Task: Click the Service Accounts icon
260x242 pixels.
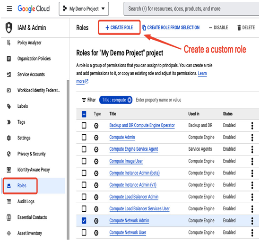Action: click(9, 74)
